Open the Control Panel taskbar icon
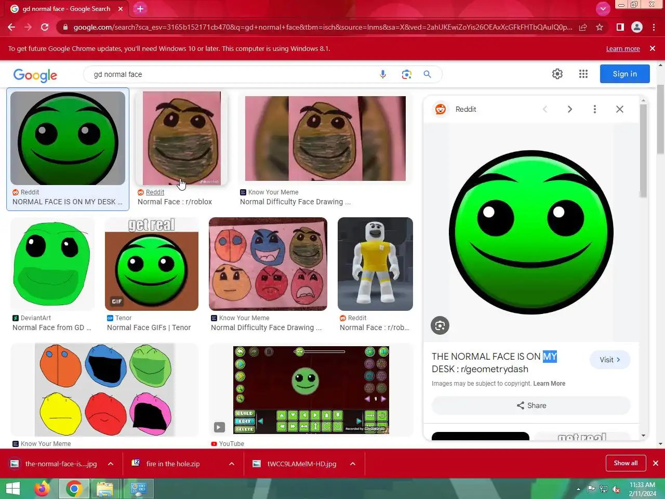 pyautogui.click(x=138, y=489)
